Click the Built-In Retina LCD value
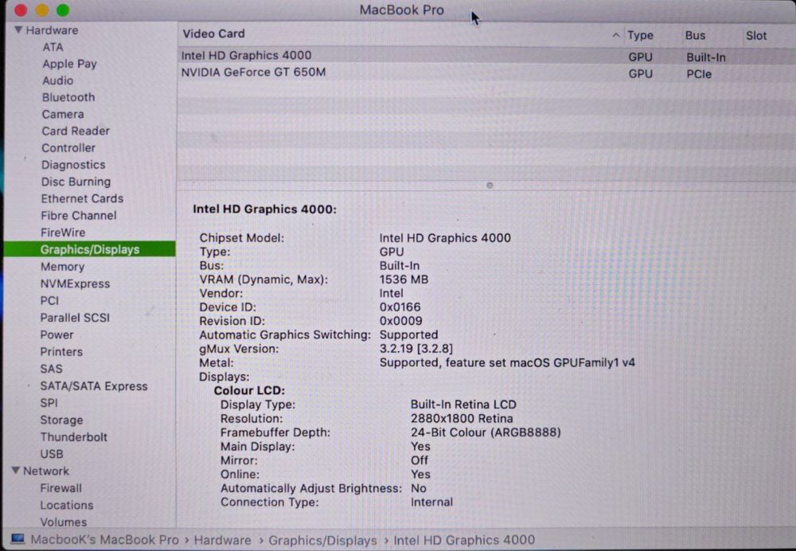This screenshot has width=796, height=551. (x=463, y=404)
